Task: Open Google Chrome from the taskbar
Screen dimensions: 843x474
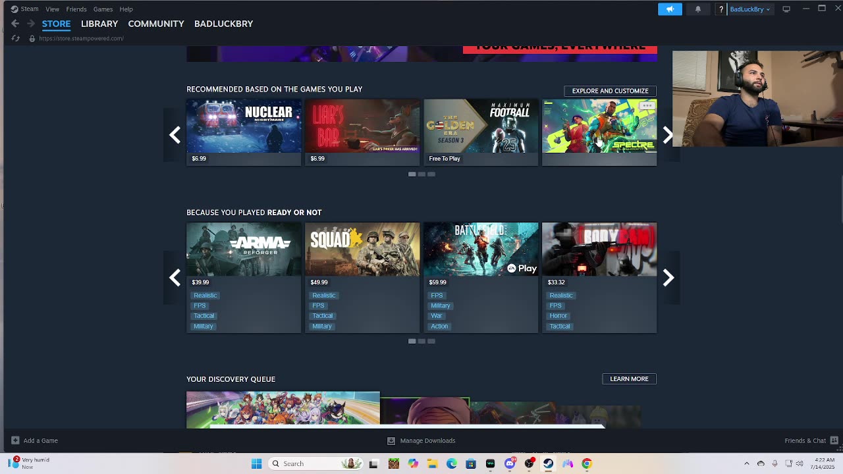Action: coord(587,463)
